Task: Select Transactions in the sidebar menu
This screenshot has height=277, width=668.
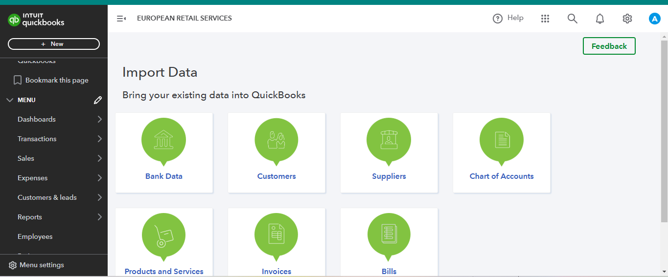Action: click(x=37, y=139)
